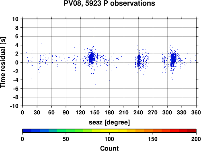The width and height of the screenshot is (201, 151).
Task: Click the y-axis tick label 10
Action: (x=15, y=19)
